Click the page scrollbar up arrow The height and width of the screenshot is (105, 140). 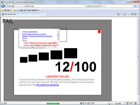(x=138, y=18)
